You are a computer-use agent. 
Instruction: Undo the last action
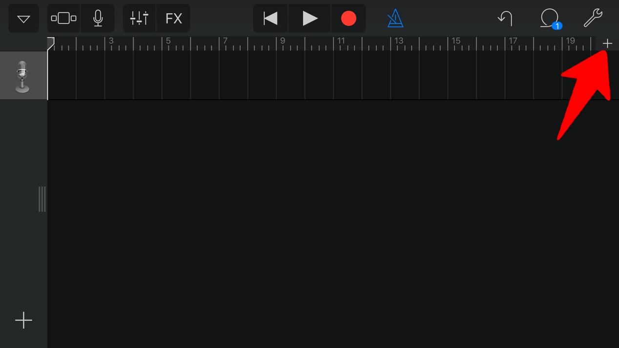coord(505,19)
